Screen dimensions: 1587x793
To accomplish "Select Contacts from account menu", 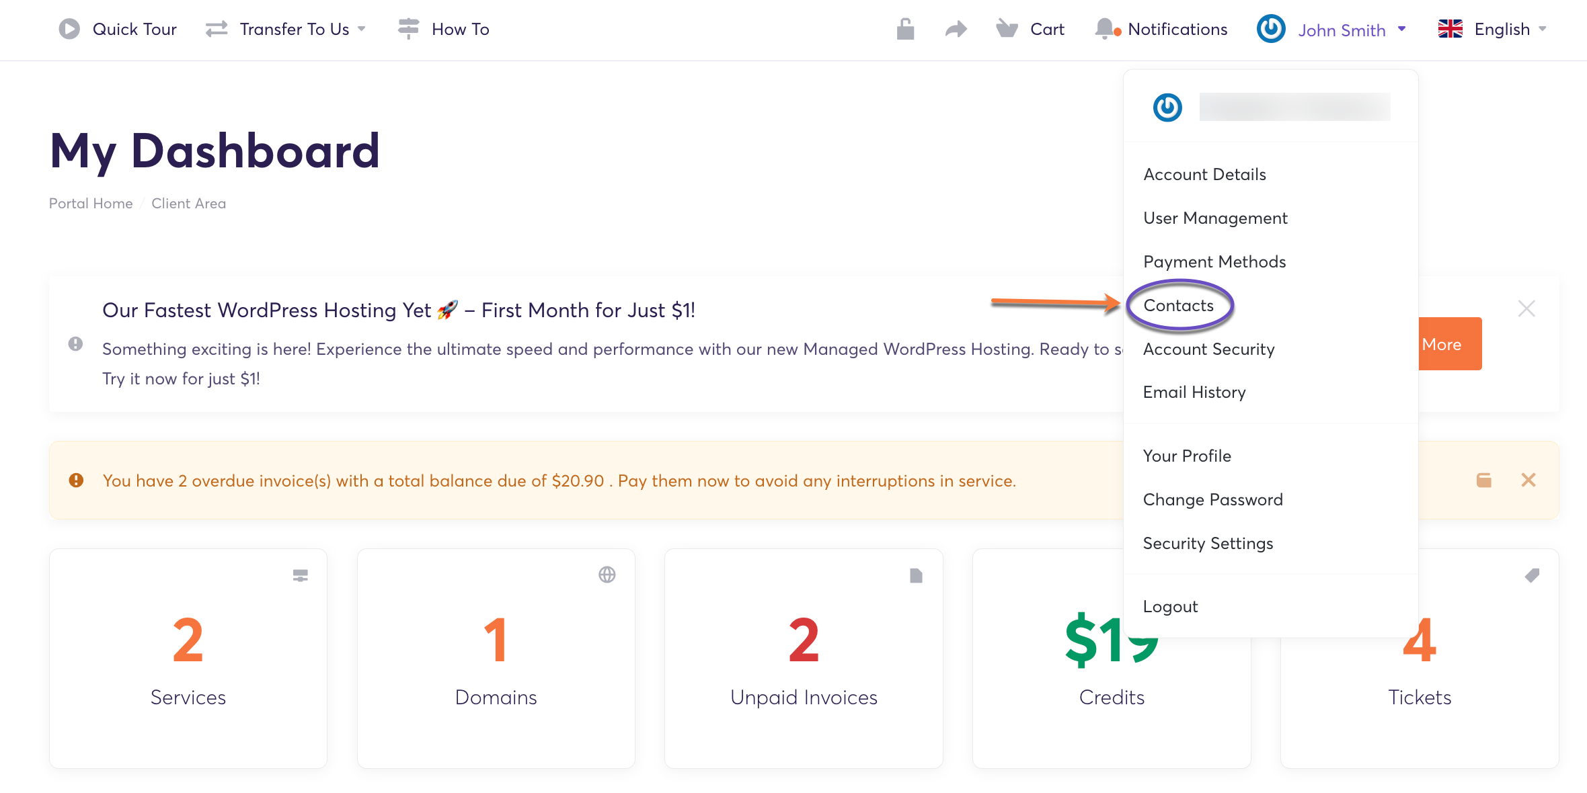I will 1178,305.
